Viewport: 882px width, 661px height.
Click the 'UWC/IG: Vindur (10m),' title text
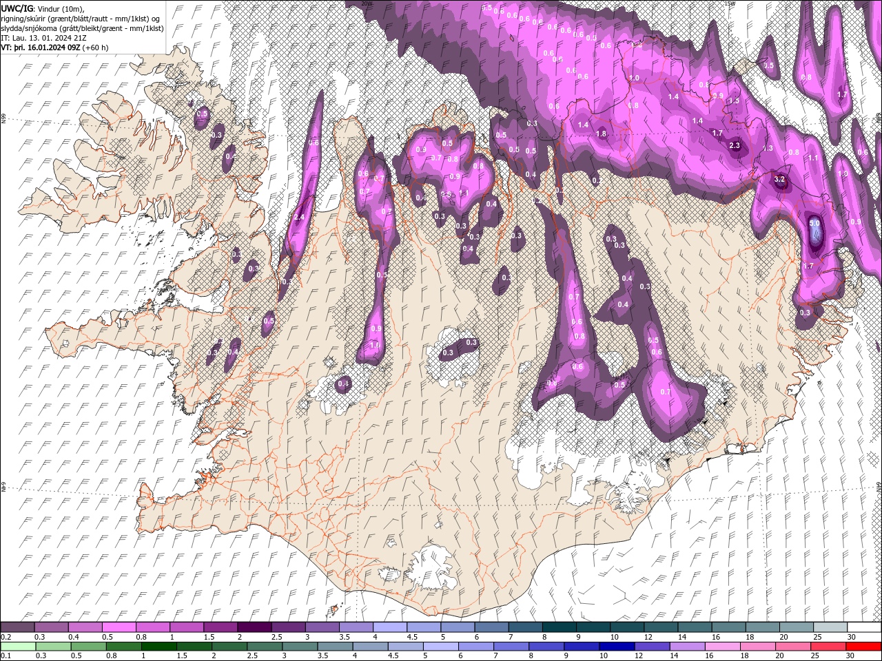pos(42,8)
